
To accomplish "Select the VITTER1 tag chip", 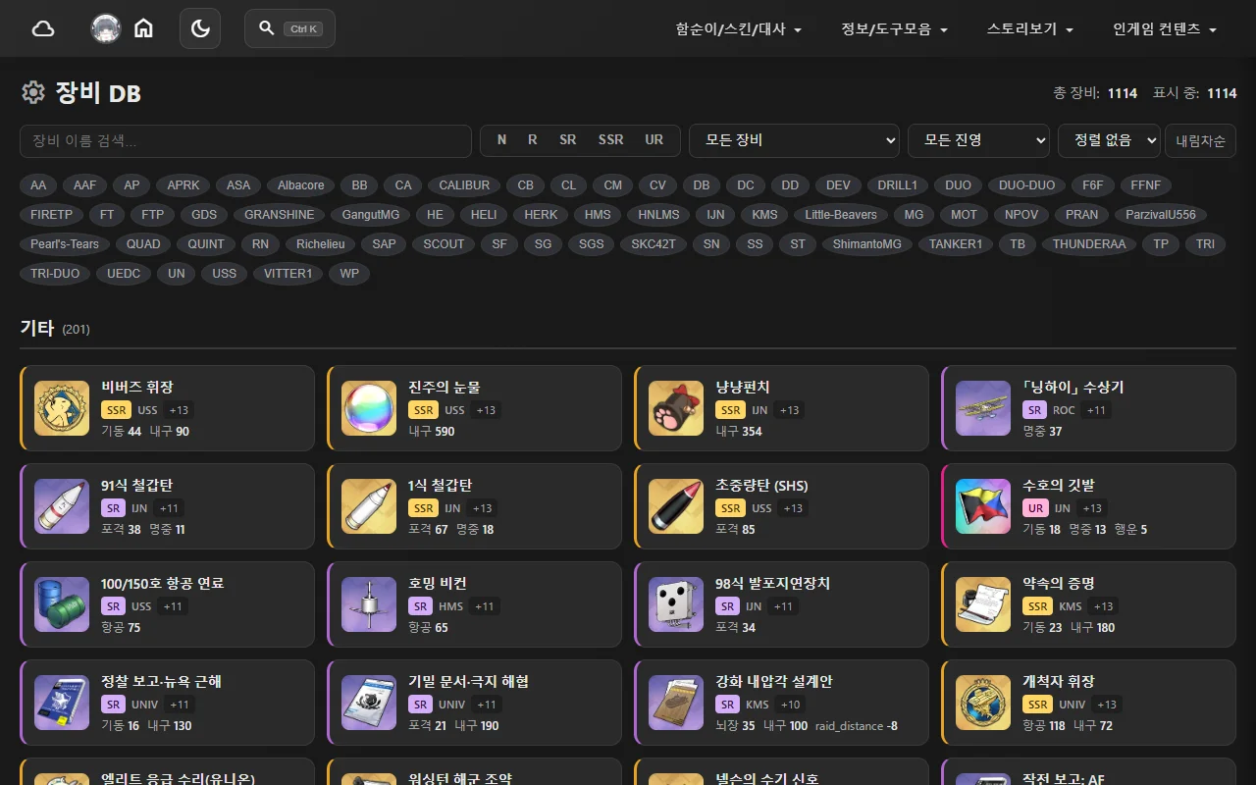I will click(x=288, y=274).
